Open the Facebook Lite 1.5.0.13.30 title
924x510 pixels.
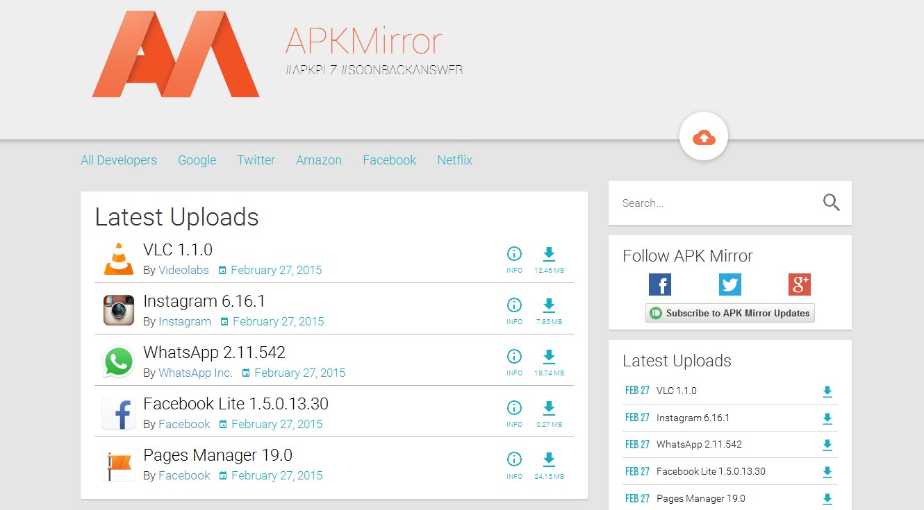click(236, 404)
